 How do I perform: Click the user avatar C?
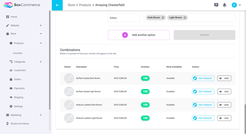point(234,5)
